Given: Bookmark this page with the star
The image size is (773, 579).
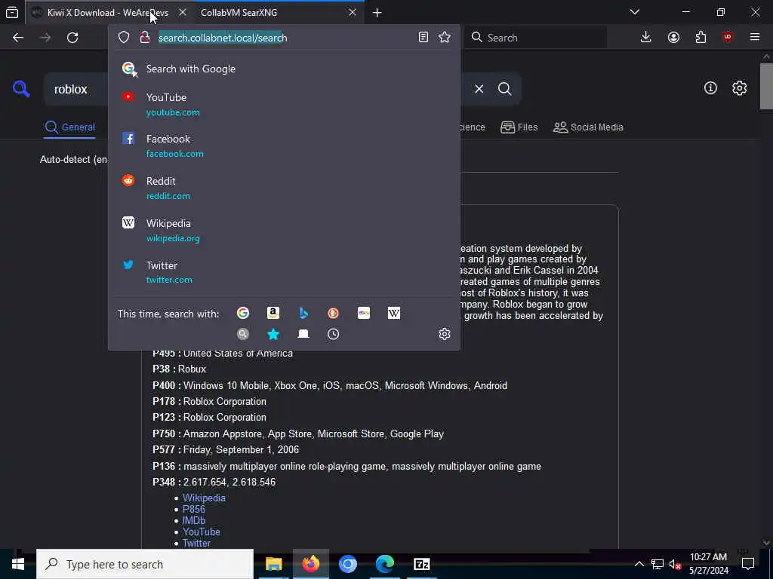Looking at the screenshot, I should [444, 38].
